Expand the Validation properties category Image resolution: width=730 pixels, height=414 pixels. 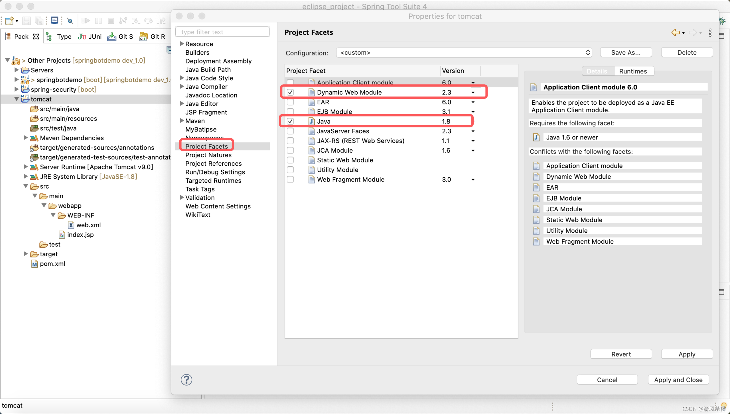(182, 197)
